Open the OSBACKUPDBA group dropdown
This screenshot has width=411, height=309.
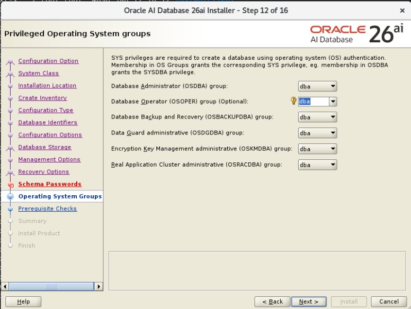pyautogui.click(x=317, y=117)
